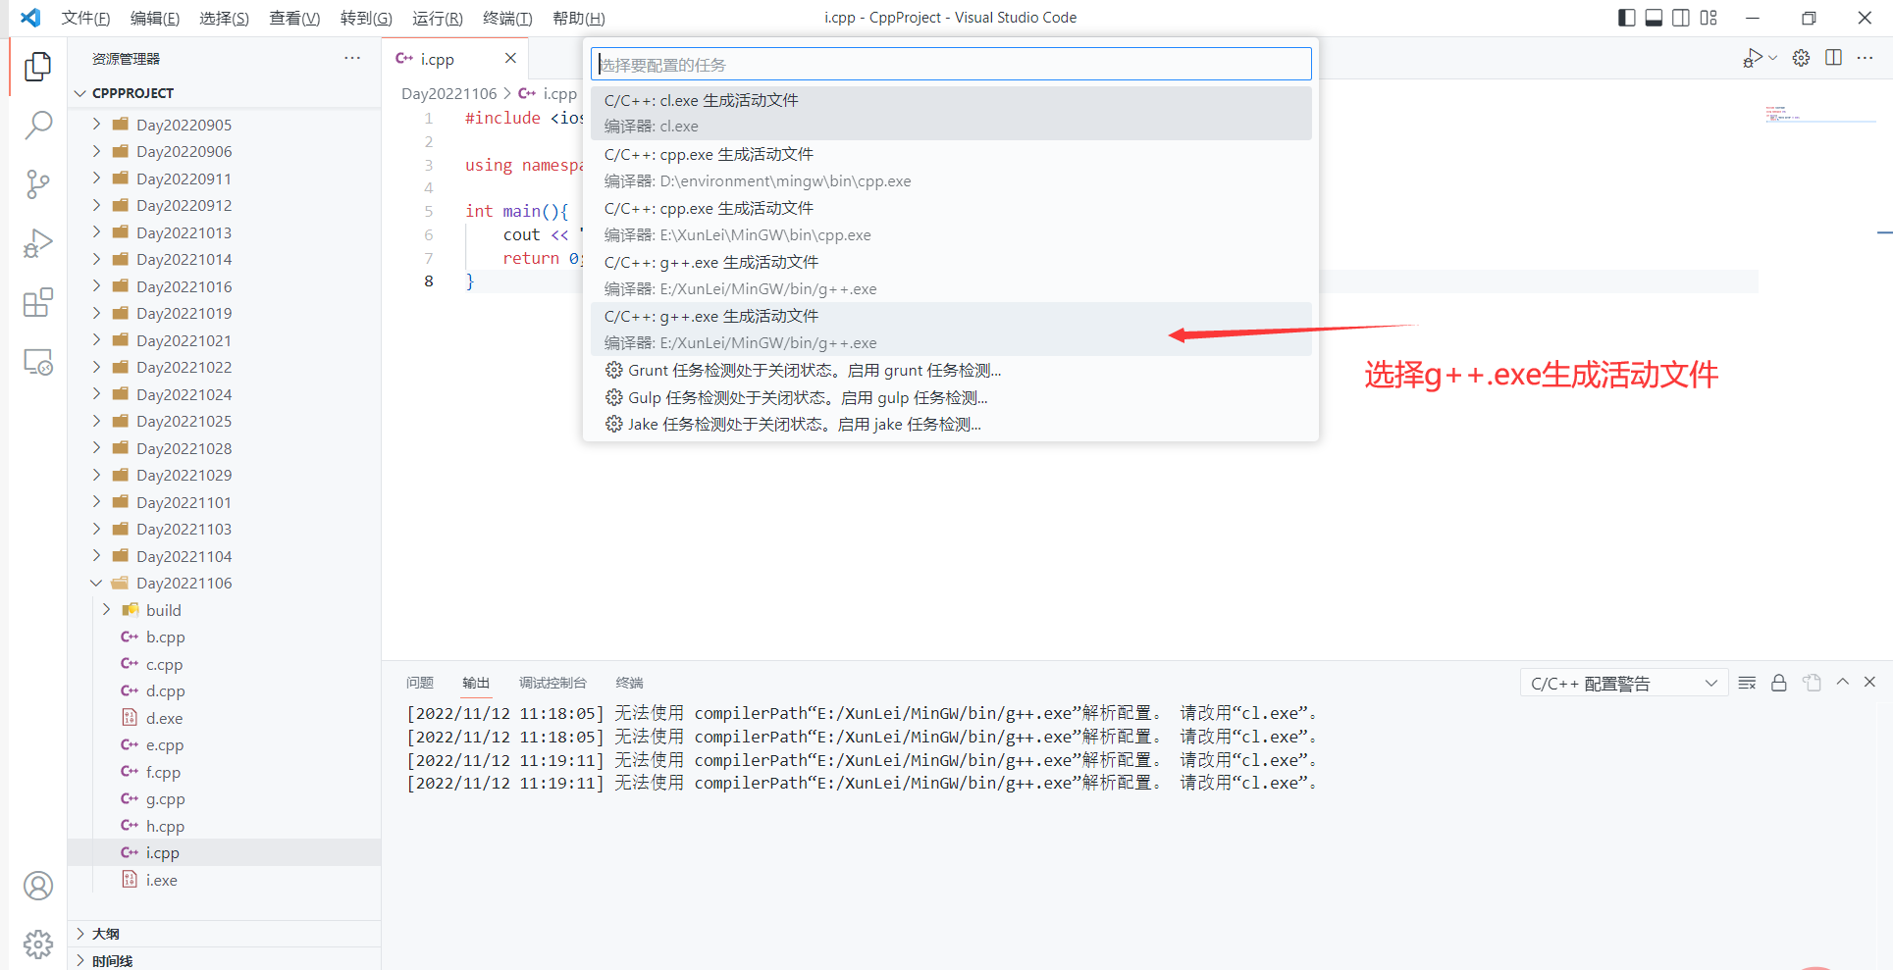Open the C/C++ 配置警告 output channel dropdown
This screenshot has height=970, width=1893.
pos(1623,684)
